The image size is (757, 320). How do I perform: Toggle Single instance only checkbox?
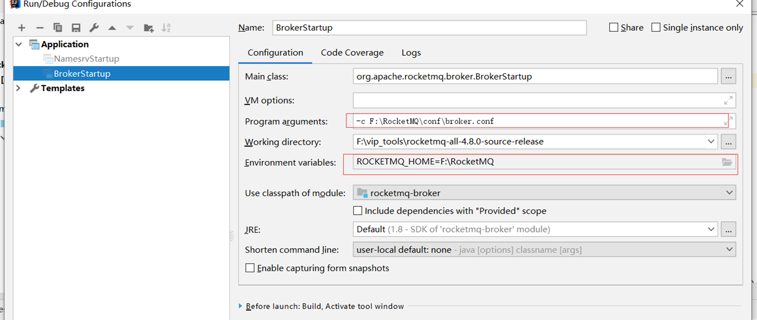point(656,28)
